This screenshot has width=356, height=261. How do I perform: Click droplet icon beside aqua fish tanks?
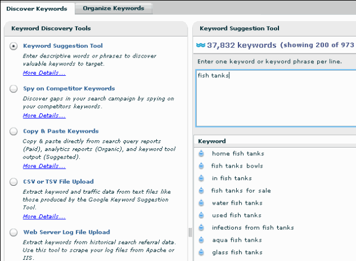(x=201, y=240)
